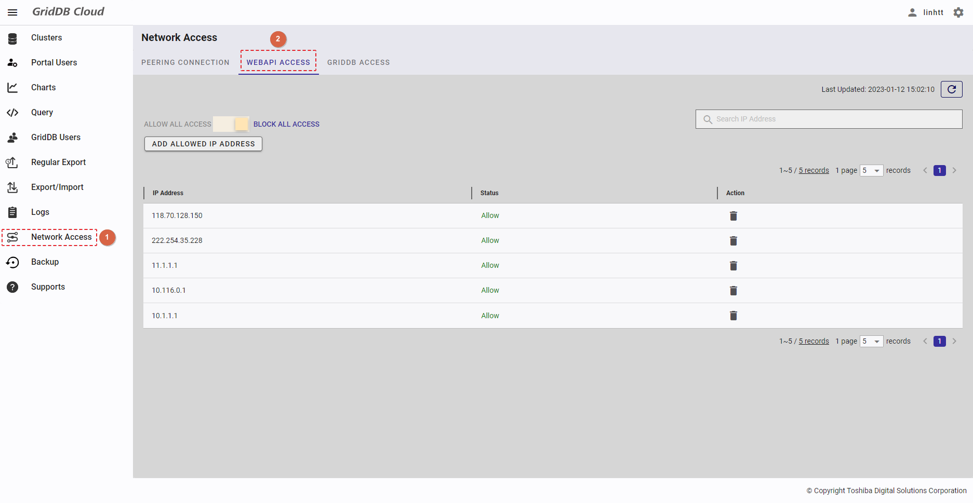The height and width of the screenshot is (503, 973).
Task: Toggle the allow/block all access switch
Action: (x=232, y=124)
